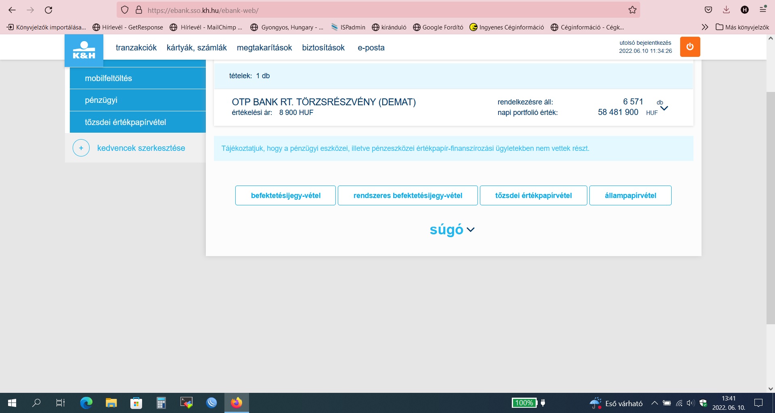775x413 pixels.
Task: Expand the OTP Bank share details chevron
Action: [x=664, y=108]
